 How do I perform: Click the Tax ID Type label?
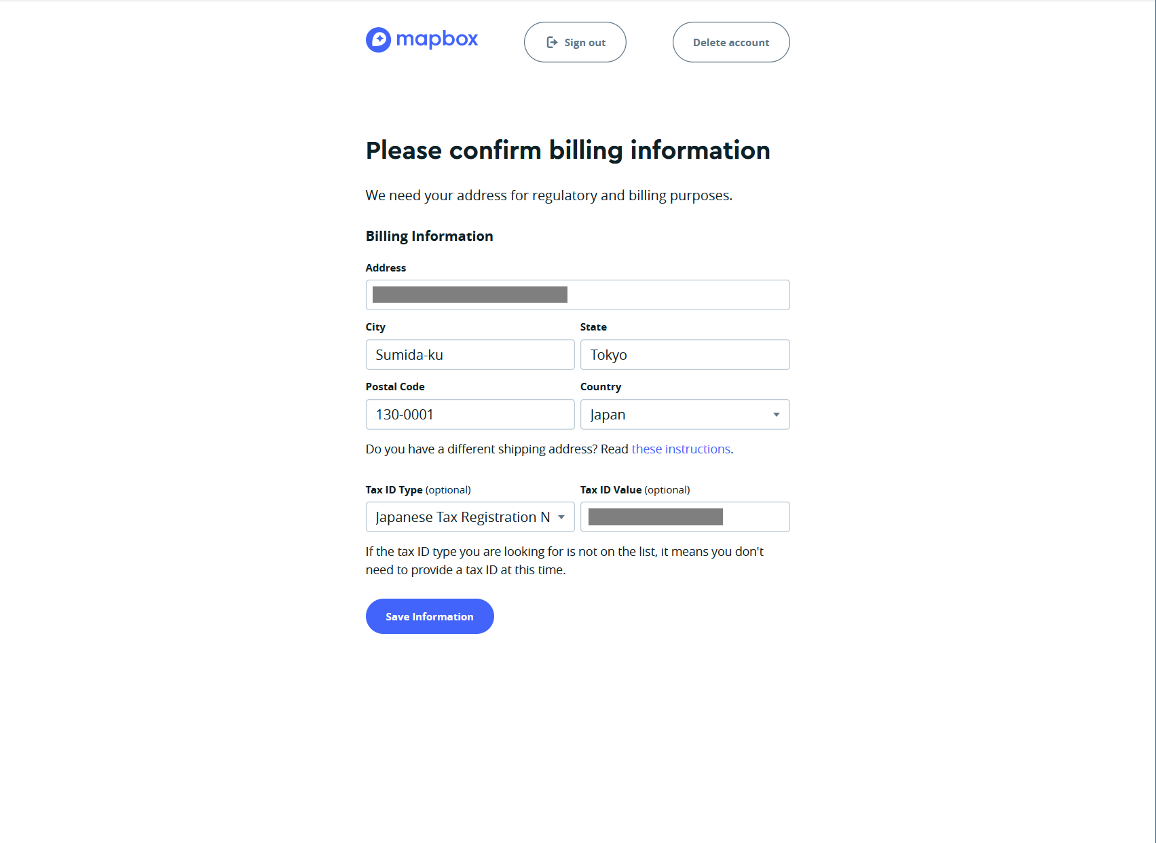click(394, 490)
